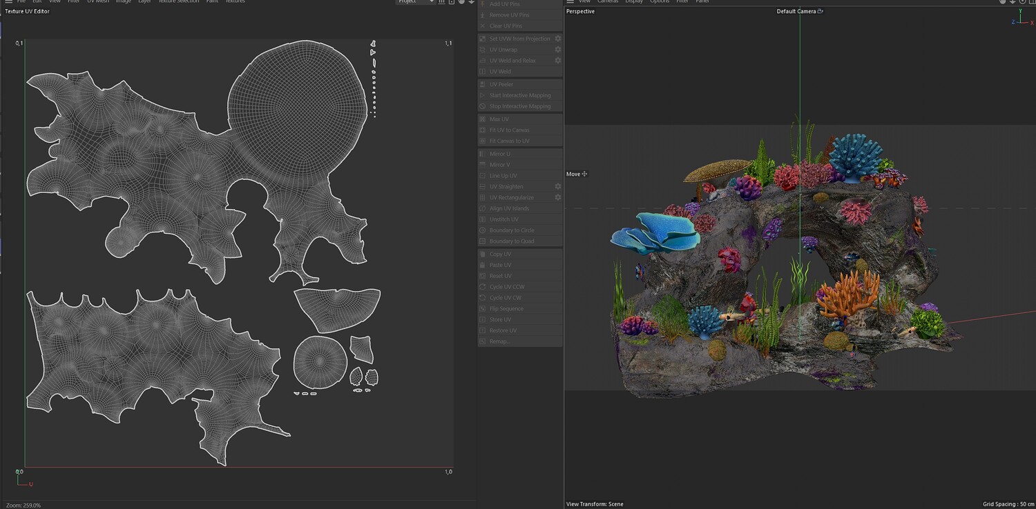Click the UV Weld command

tap(520, 72)
